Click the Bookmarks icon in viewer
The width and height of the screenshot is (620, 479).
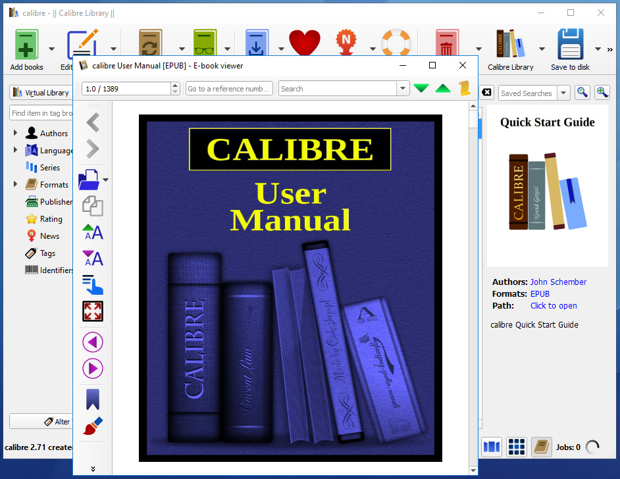pos(93,399)
